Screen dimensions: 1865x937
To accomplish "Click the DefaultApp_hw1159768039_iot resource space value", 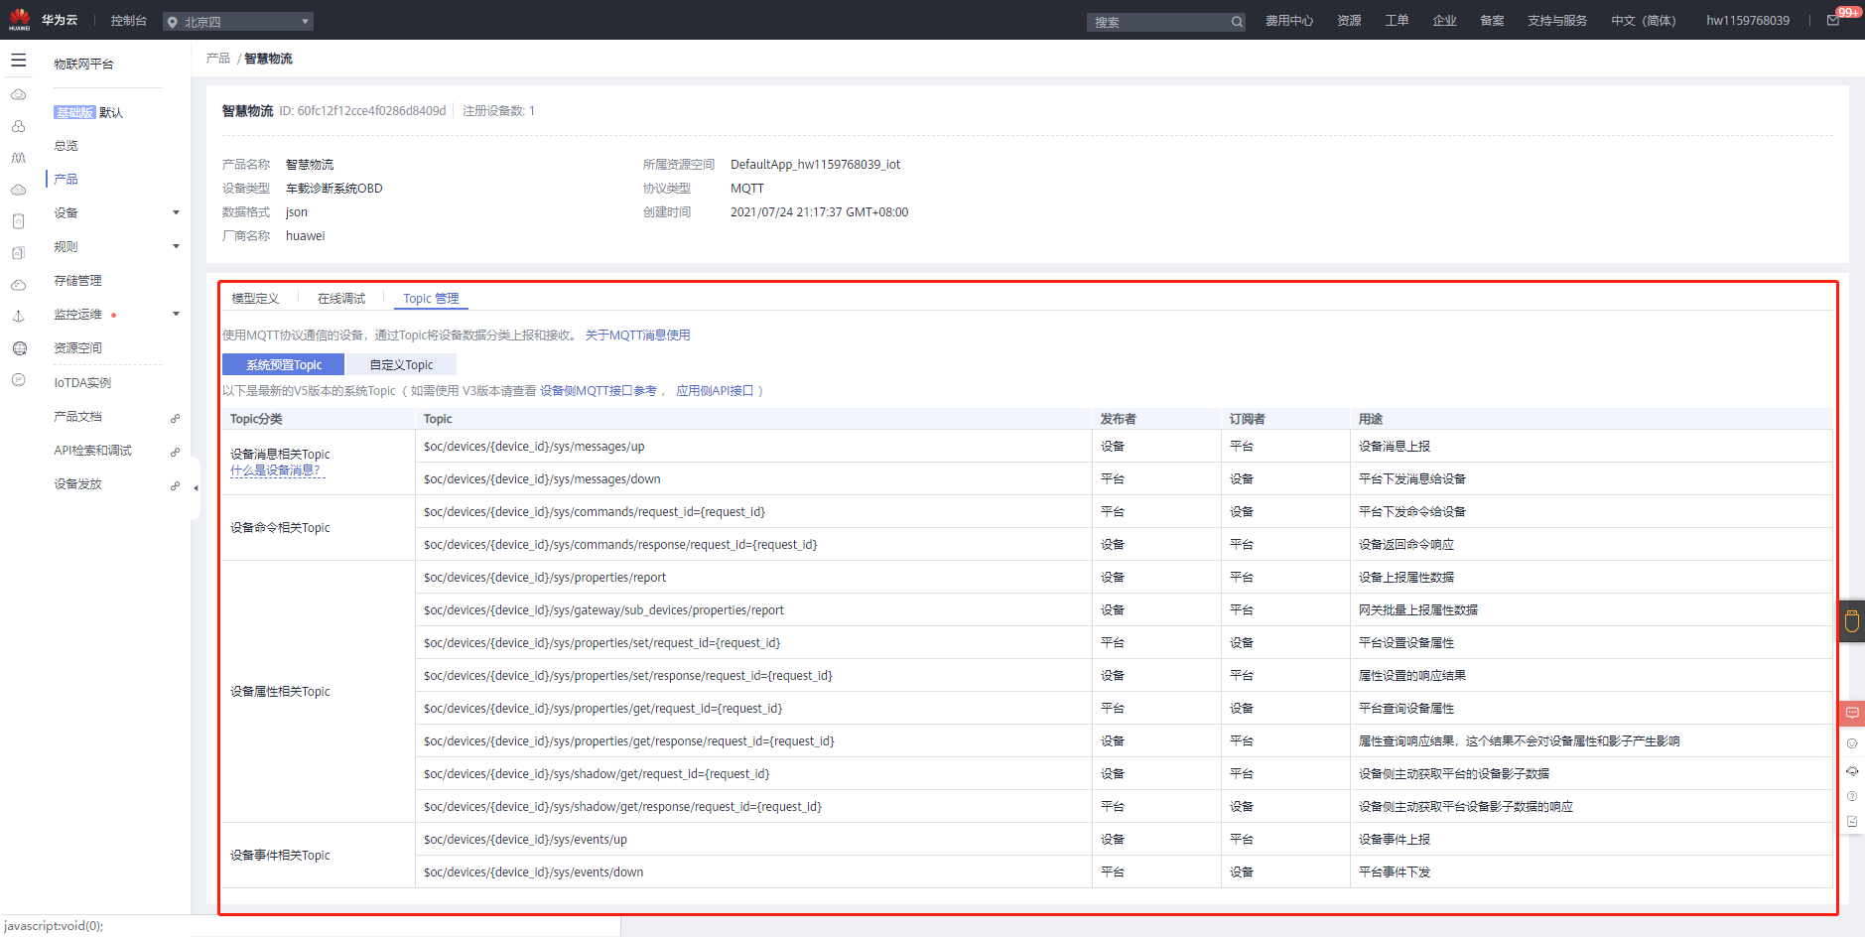I will [815, 165].
